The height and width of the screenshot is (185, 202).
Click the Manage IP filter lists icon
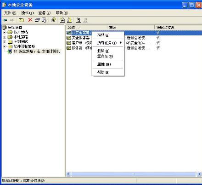pyautogui.click(x=69, y=20)
